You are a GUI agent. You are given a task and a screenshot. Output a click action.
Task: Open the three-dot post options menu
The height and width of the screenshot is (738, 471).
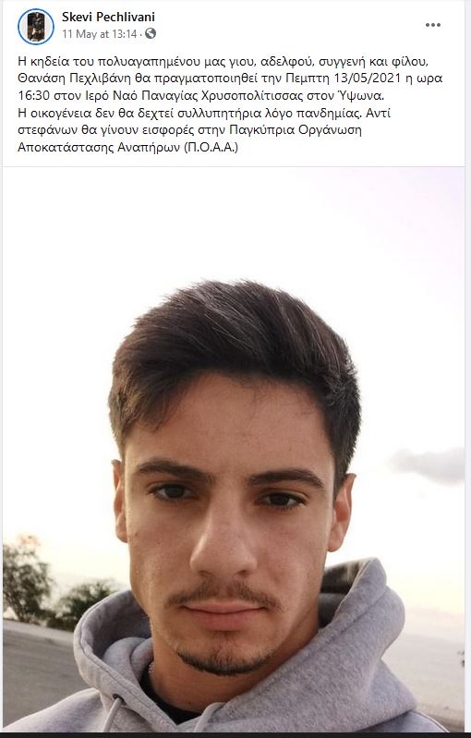click(x=432, y=25)
